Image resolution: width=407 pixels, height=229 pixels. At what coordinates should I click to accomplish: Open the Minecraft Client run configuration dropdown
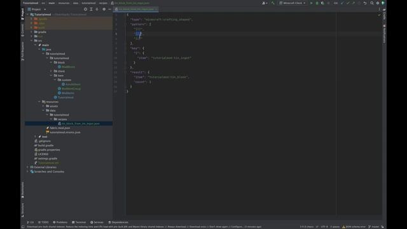tap(293, 3)
